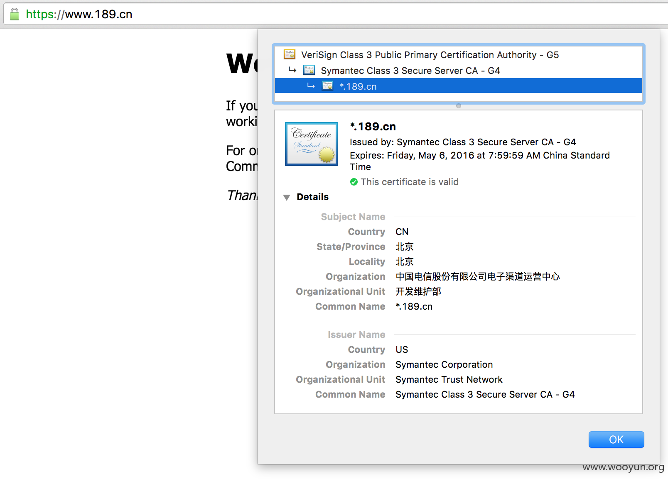Click the bold *.189.cn certificate title
The width and height of the screenshot is (668, 479).
(x=373, y=127)
